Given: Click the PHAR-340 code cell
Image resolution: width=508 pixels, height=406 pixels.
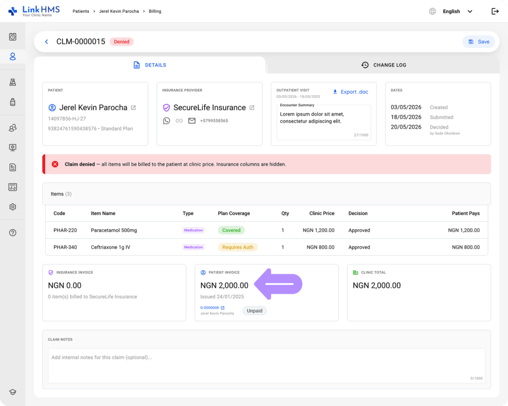Looking at the screenshot, I should 65,247.
